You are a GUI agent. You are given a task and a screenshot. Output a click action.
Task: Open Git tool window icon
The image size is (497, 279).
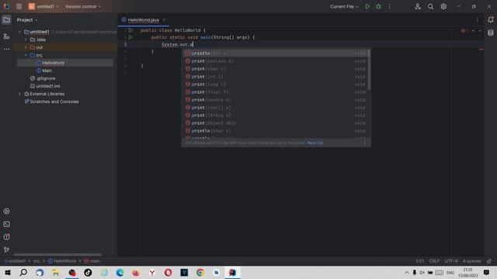coord(6,250)
